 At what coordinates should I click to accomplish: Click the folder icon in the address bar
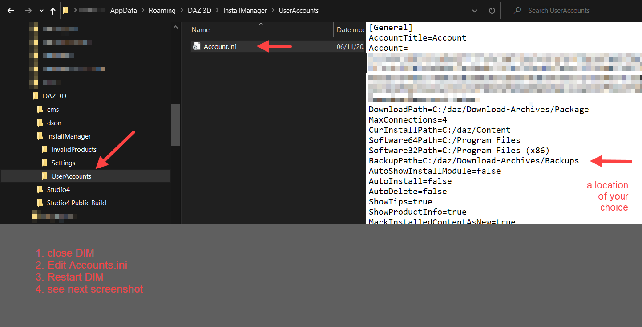(66, 10)
